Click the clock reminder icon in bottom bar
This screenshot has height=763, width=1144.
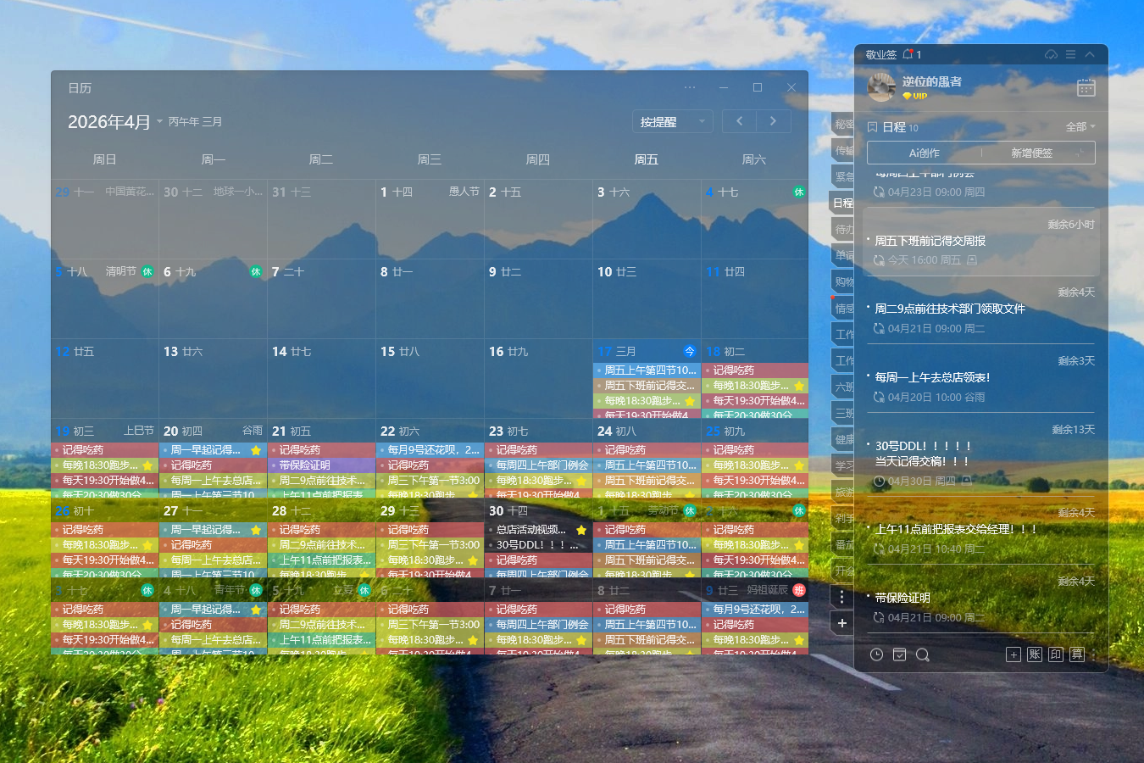coord(876,654)
